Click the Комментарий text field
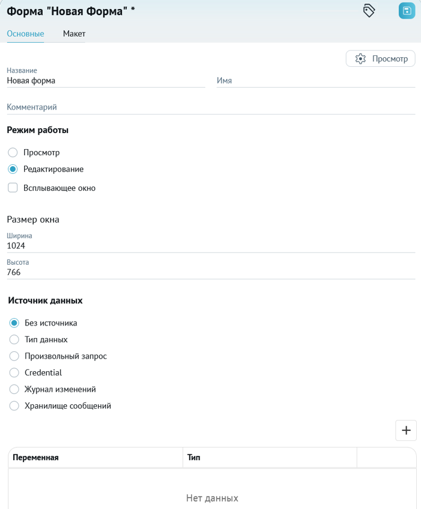The image size is (421, 509). 211,107
